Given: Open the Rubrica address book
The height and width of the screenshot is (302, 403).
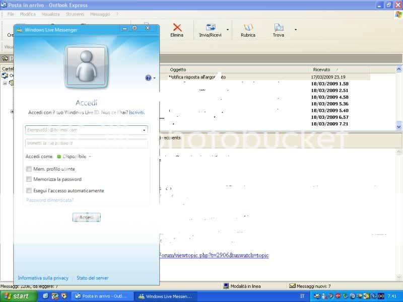Looking at the screenshot, I should (248, 28).
